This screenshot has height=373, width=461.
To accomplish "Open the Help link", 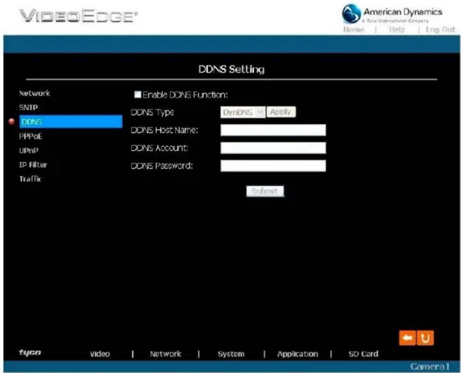I will (397, 29).
